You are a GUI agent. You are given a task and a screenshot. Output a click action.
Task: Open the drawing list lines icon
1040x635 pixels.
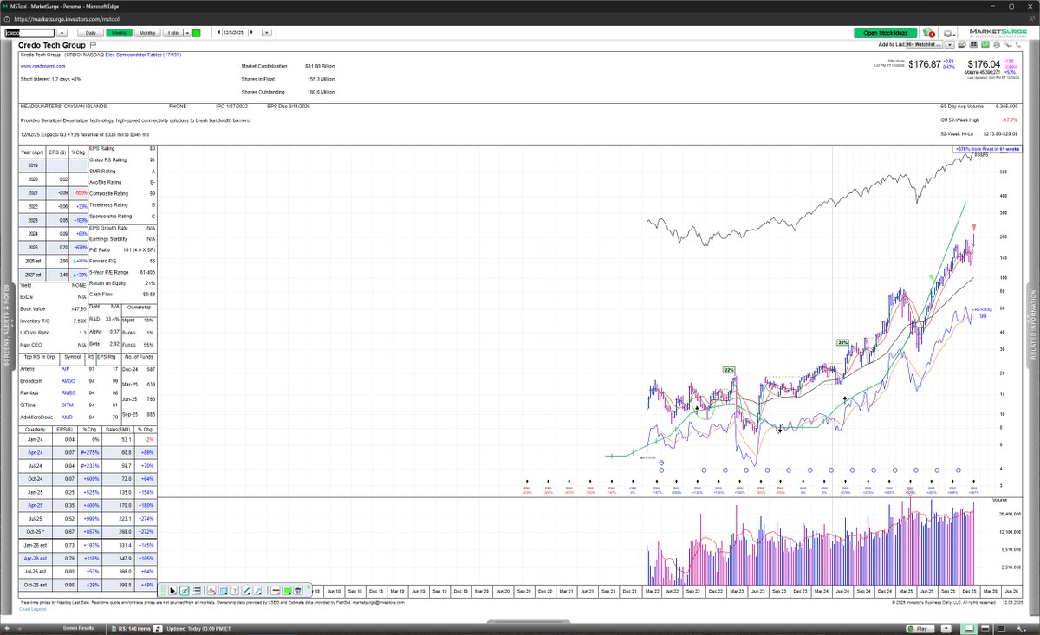pos(197,591)
